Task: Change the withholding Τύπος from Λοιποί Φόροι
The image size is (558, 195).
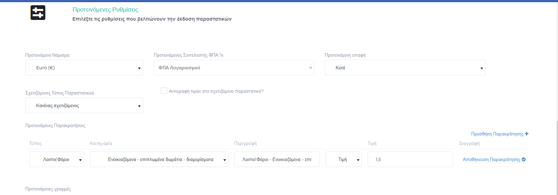Action: coord(57,159)
